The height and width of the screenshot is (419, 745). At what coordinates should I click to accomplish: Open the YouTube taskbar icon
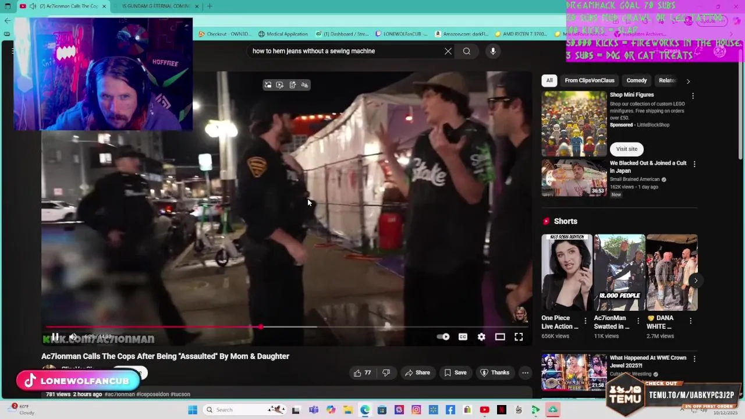coord(484,410)
